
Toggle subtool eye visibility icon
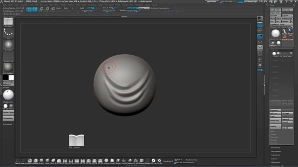tap(291, 53)
